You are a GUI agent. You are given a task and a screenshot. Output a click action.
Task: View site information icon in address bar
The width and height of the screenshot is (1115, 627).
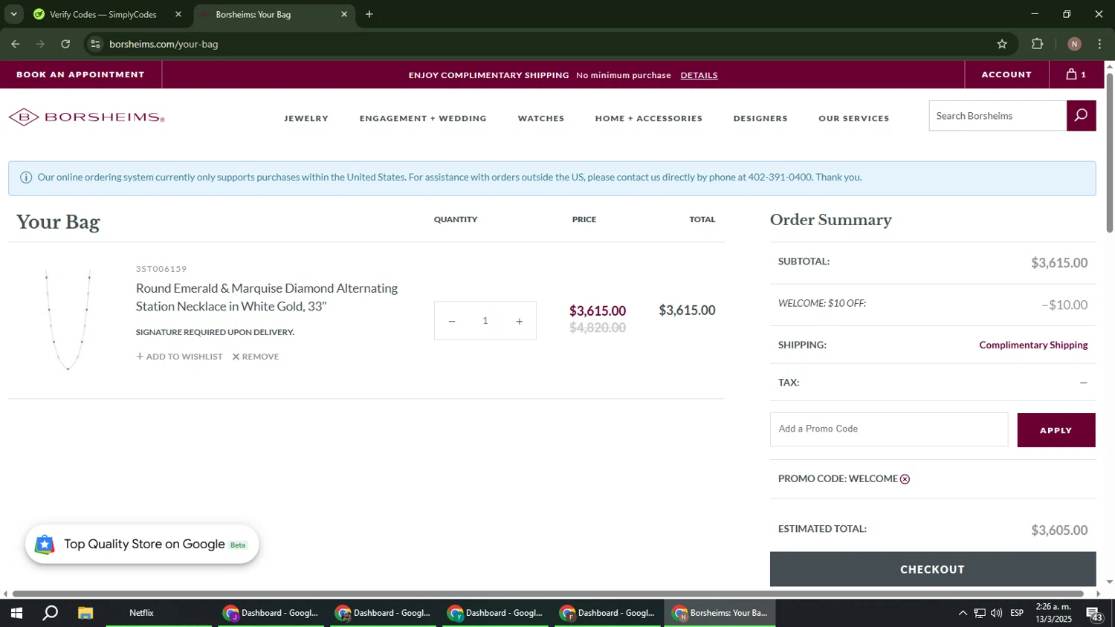pyautogui.click(x=94, y=44)
